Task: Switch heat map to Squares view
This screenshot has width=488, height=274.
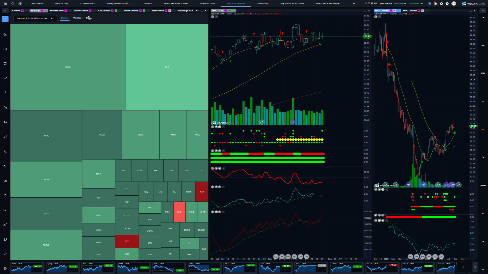Action: 65,18
